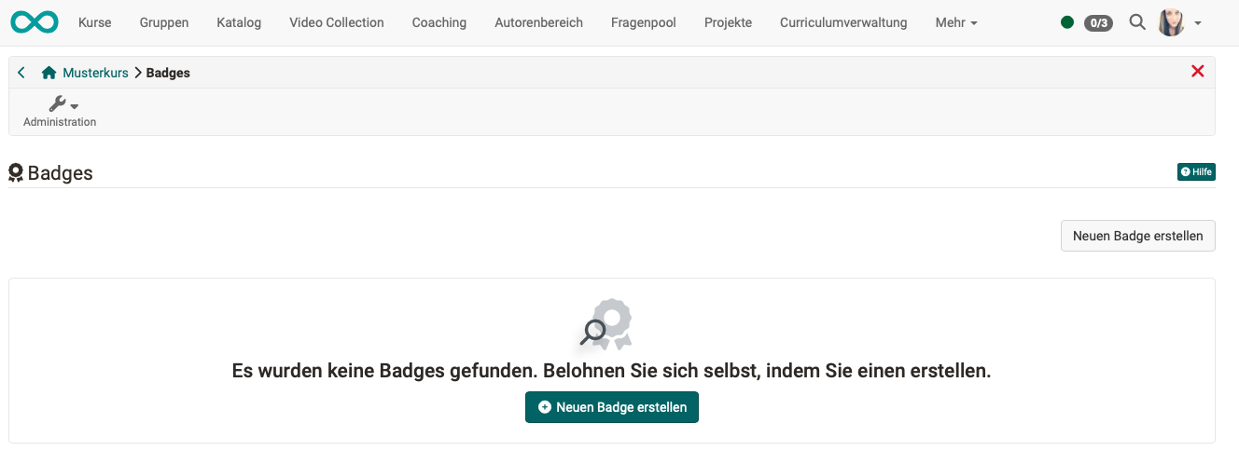Screen dimensions: 1239x464
Task: Open the search magnifier icon
Action: coord(1136,22)
